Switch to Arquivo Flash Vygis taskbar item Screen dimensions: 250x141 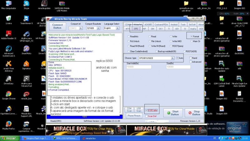[x=36, y=138]
